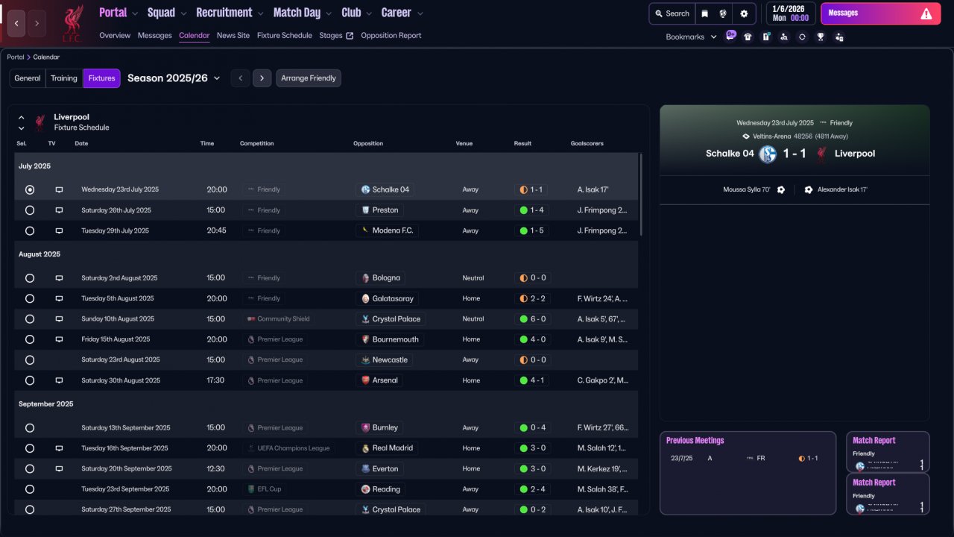Click the fixture list vertical scrollbar
This screenshot has width=954, height=537.
640,194
